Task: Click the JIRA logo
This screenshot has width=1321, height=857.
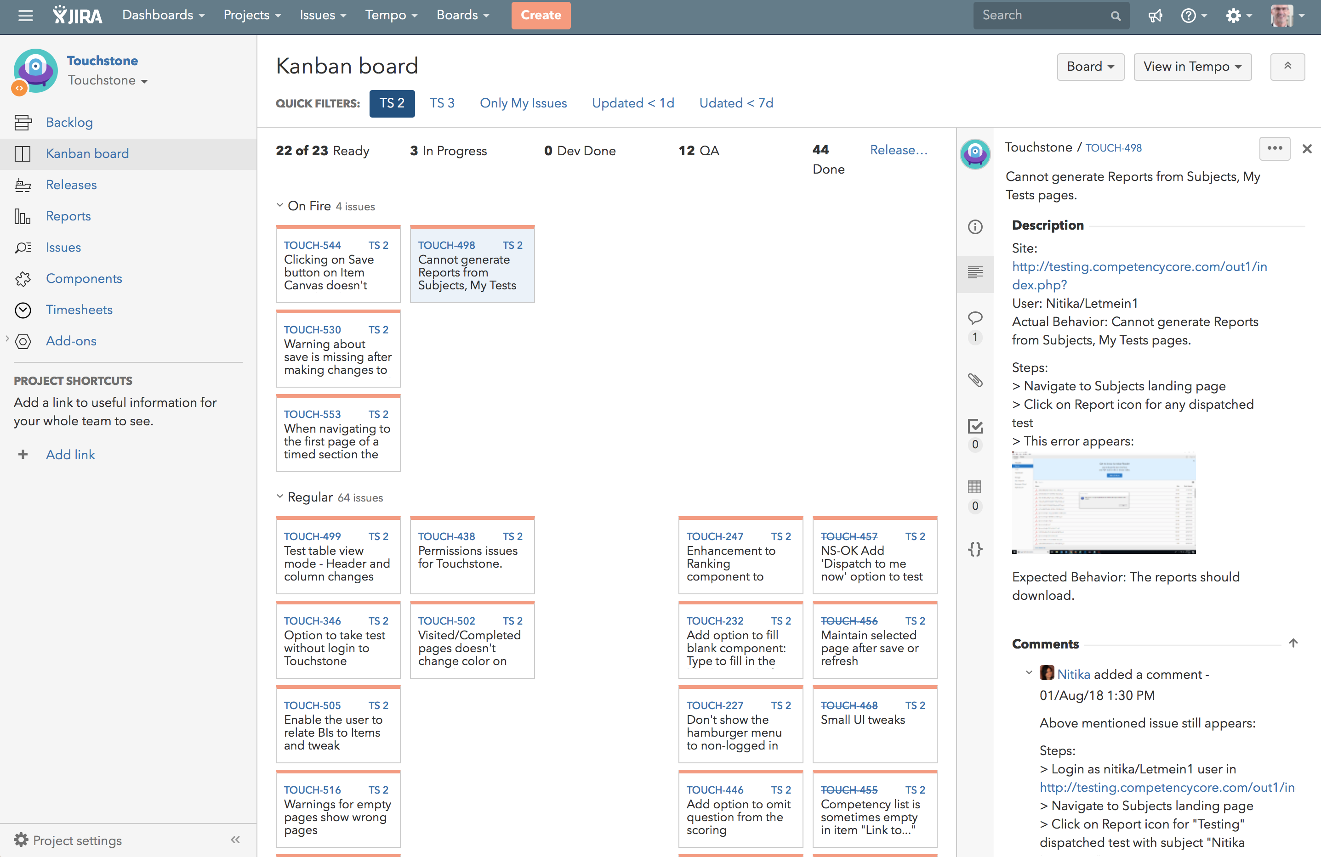Action: point(77,15)
